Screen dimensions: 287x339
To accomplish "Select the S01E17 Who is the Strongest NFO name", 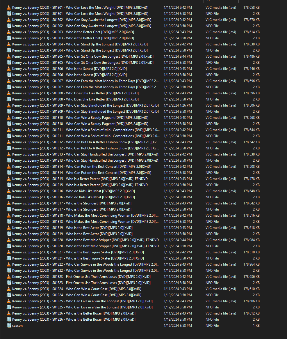I will [72, 209].
